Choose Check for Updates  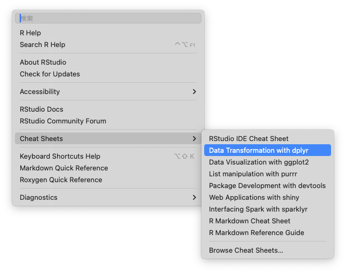(50, 74)
